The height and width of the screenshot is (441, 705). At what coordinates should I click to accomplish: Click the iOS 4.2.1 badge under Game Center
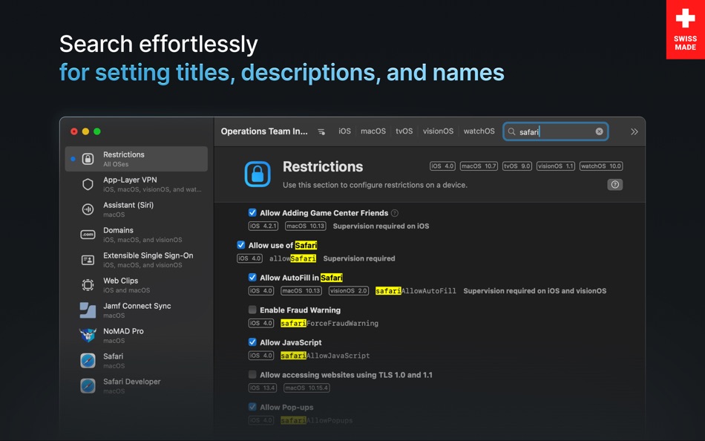pos(263,226)
